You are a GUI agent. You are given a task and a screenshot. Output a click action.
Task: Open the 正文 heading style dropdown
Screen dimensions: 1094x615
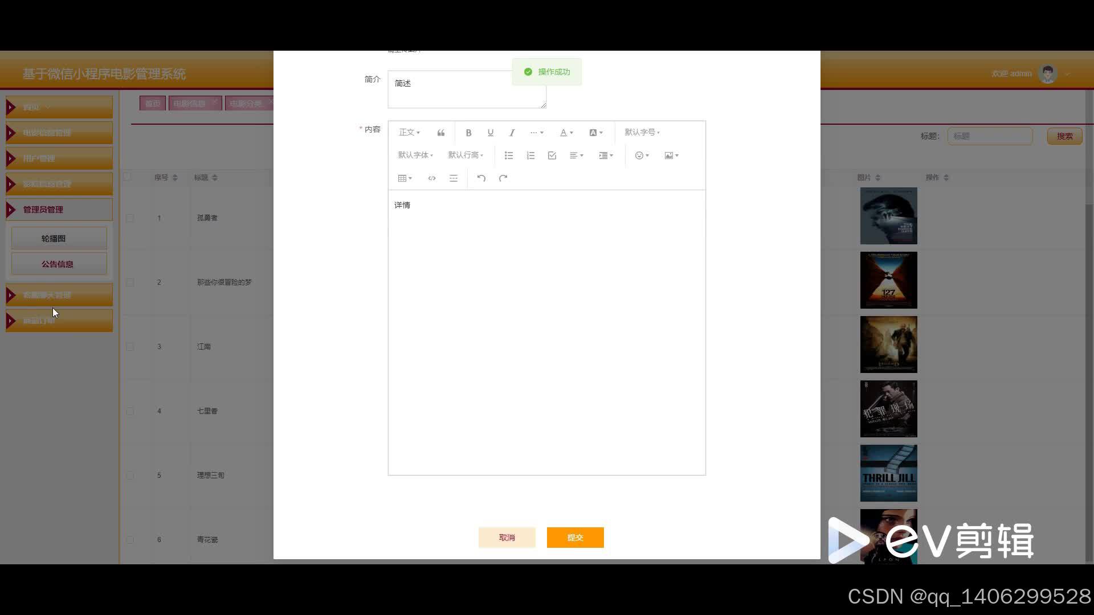point(409,133)
